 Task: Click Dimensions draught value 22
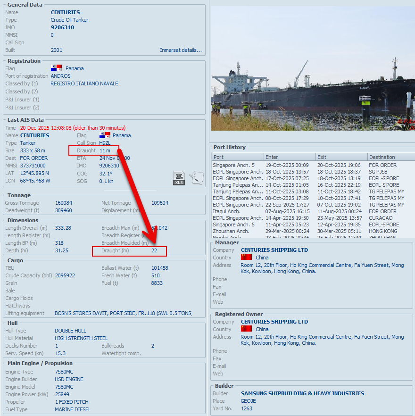click(x=154, y=250)
